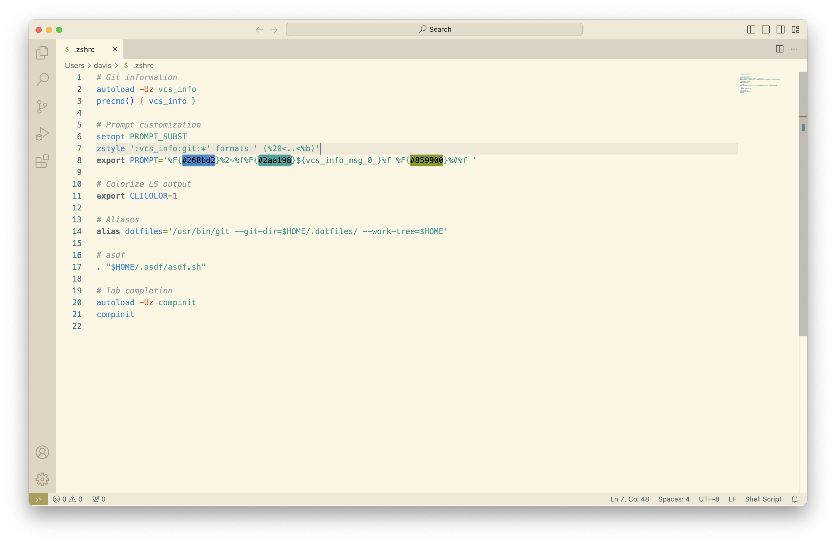Open the Accounts menu icon
Image resolution: width=836 pixels, height=544 pixels.
click(42, 452)
